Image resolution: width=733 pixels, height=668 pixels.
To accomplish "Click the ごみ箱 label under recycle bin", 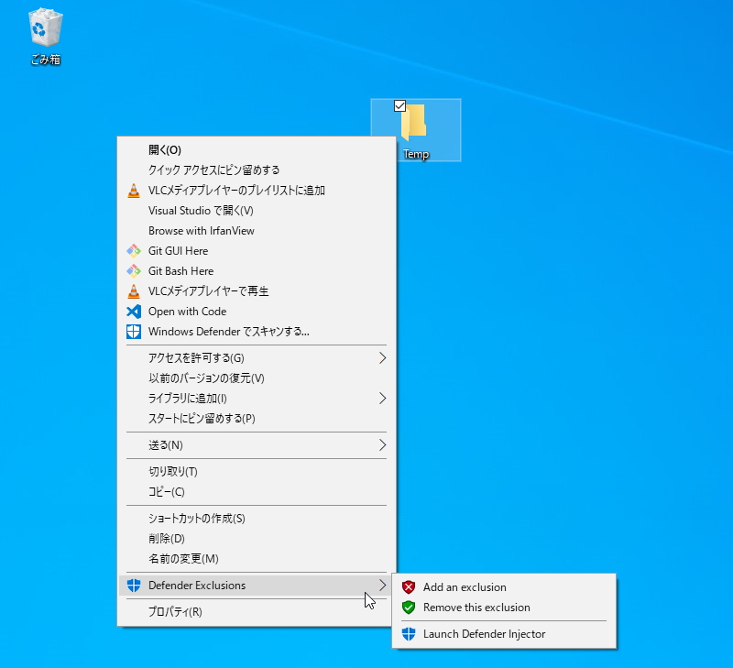I will point(46,60).
